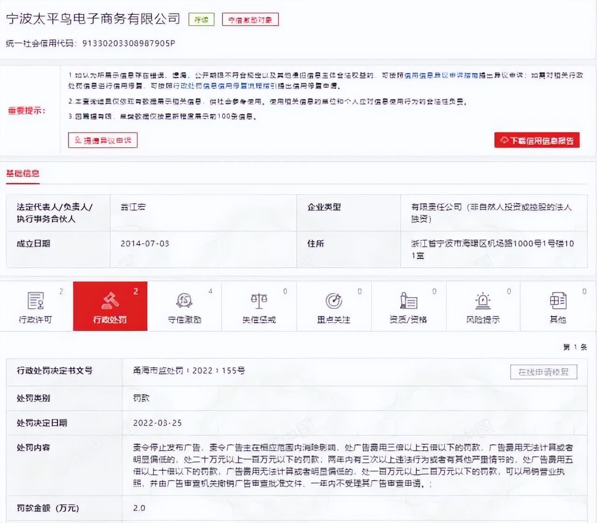Open 重点关注 compass icon section
This screenshot has height=523, width=597.
[333, 302]
